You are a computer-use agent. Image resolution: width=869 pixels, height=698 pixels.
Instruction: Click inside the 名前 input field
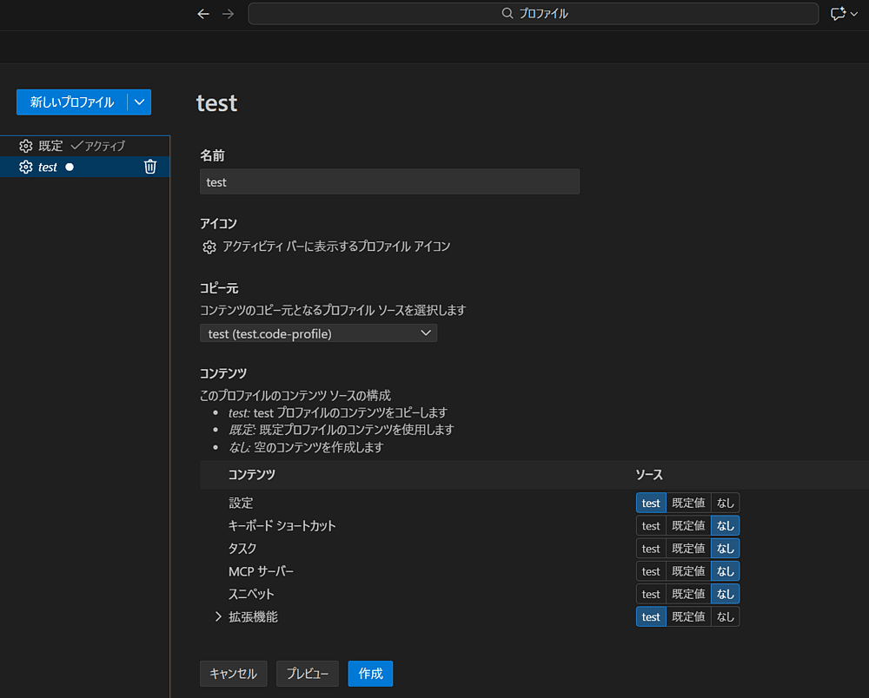389,181
